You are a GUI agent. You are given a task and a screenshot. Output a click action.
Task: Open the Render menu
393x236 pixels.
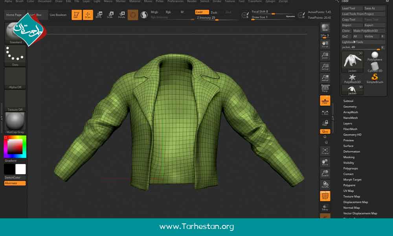point(192,1)
